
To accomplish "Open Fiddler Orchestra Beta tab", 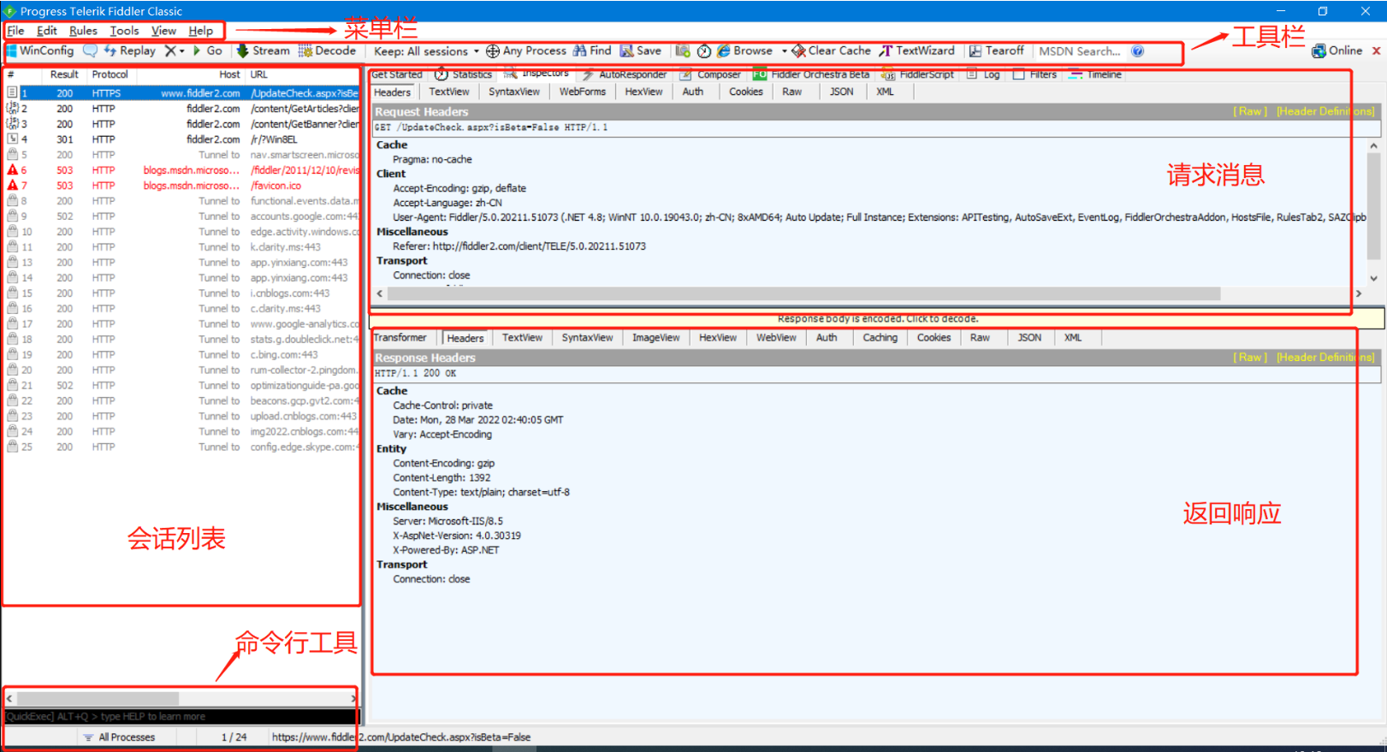I will [811, 75].
